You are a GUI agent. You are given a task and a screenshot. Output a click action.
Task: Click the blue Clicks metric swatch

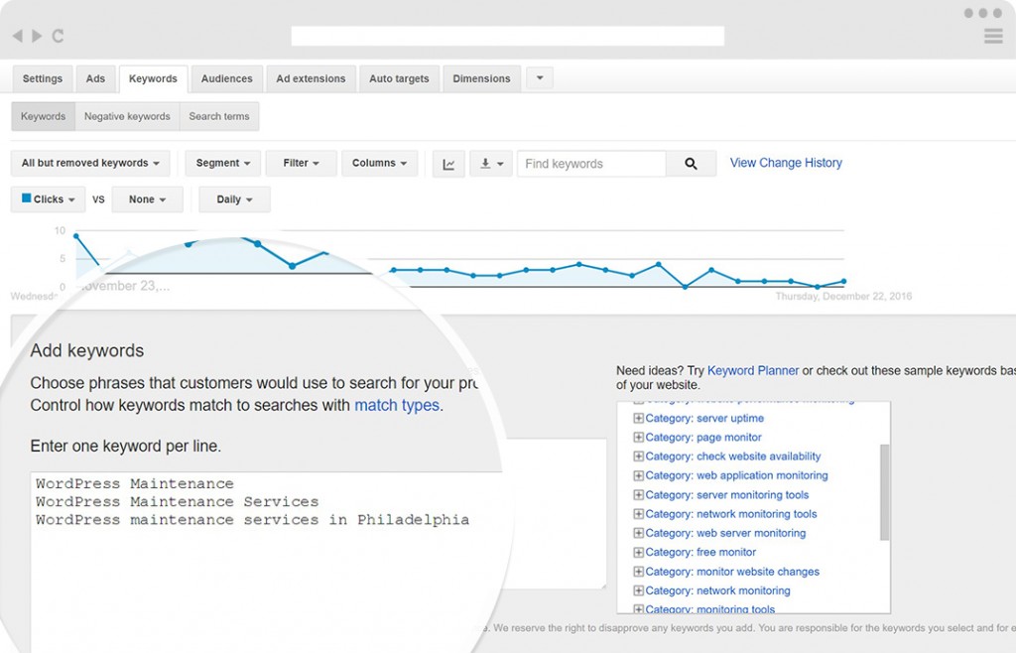tap(27, 198)
